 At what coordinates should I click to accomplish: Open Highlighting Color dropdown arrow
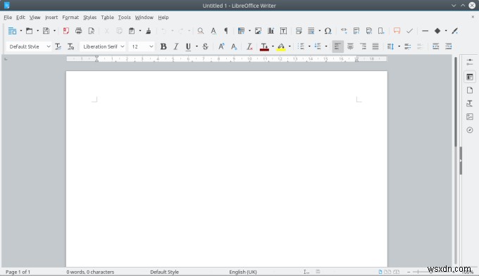pos(290,46)
